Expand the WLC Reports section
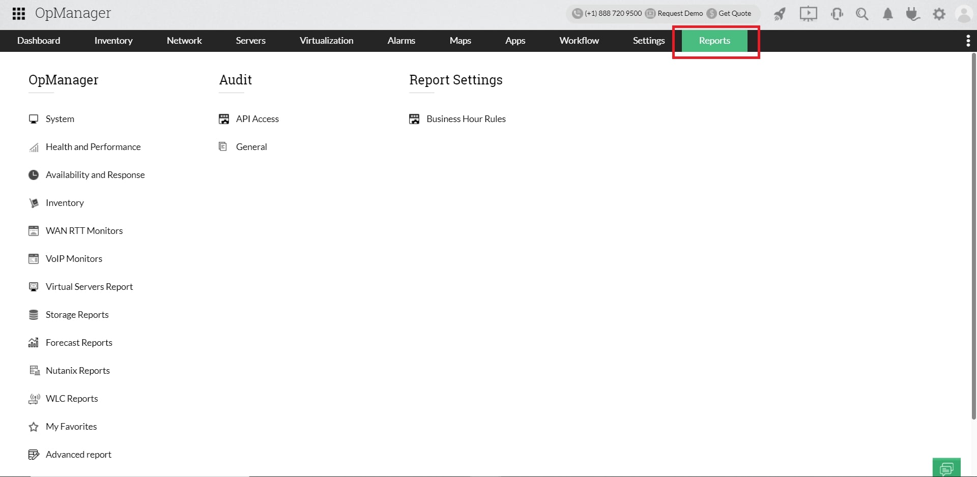The image size is (977, 477). pyautogui.click(x=71, y=398)
